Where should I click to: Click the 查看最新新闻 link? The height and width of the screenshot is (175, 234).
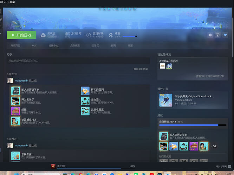[x=141, y=69]
